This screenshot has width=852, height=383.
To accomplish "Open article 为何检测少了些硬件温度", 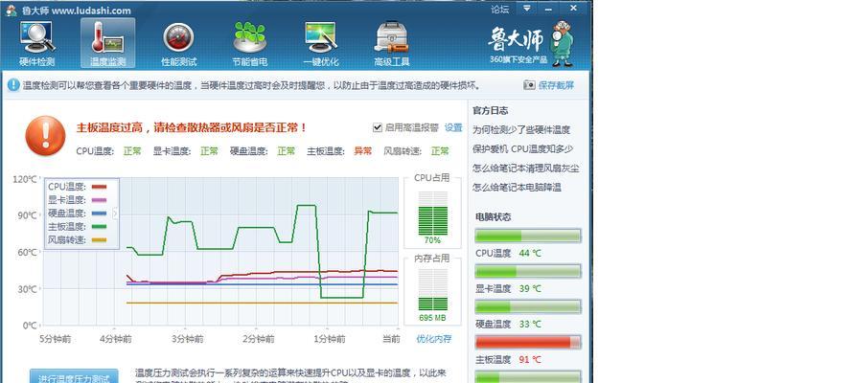I will (521, 129).
